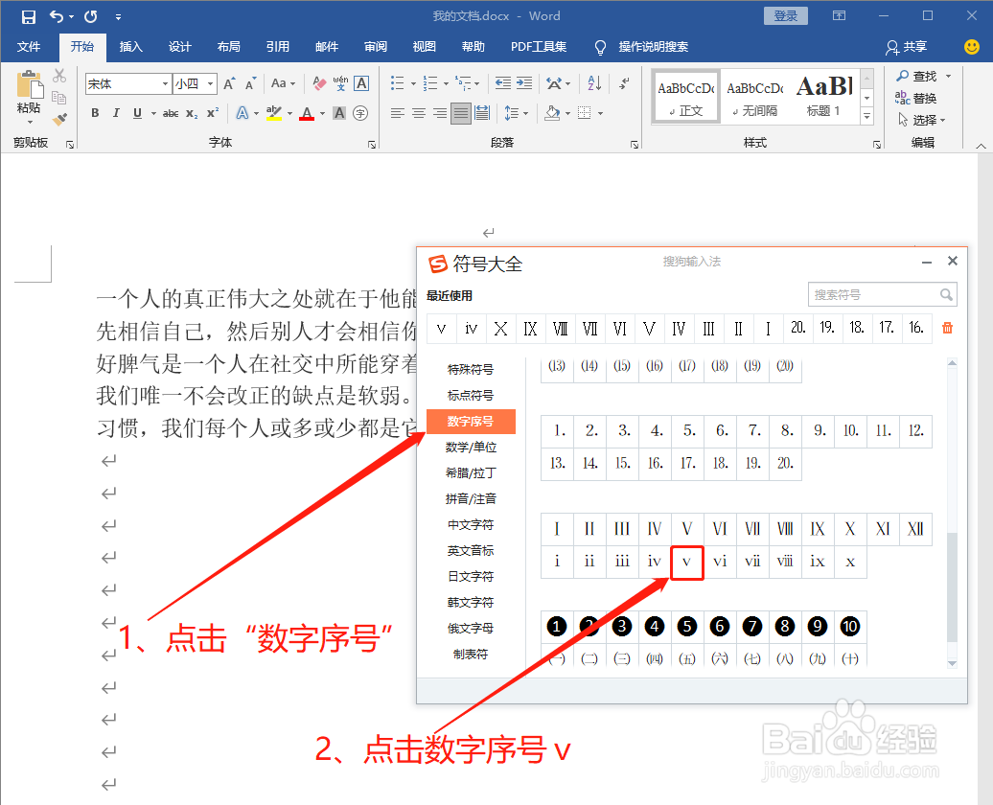Screen dimensions: 993x805
Task: Click the 共享 Share button
Action: [906, 46]
